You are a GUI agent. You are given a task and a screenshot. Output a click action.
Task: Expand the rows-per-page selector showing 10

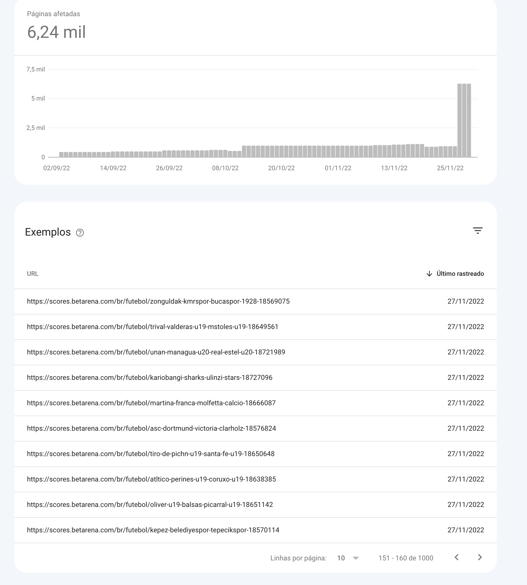(347, 558)
